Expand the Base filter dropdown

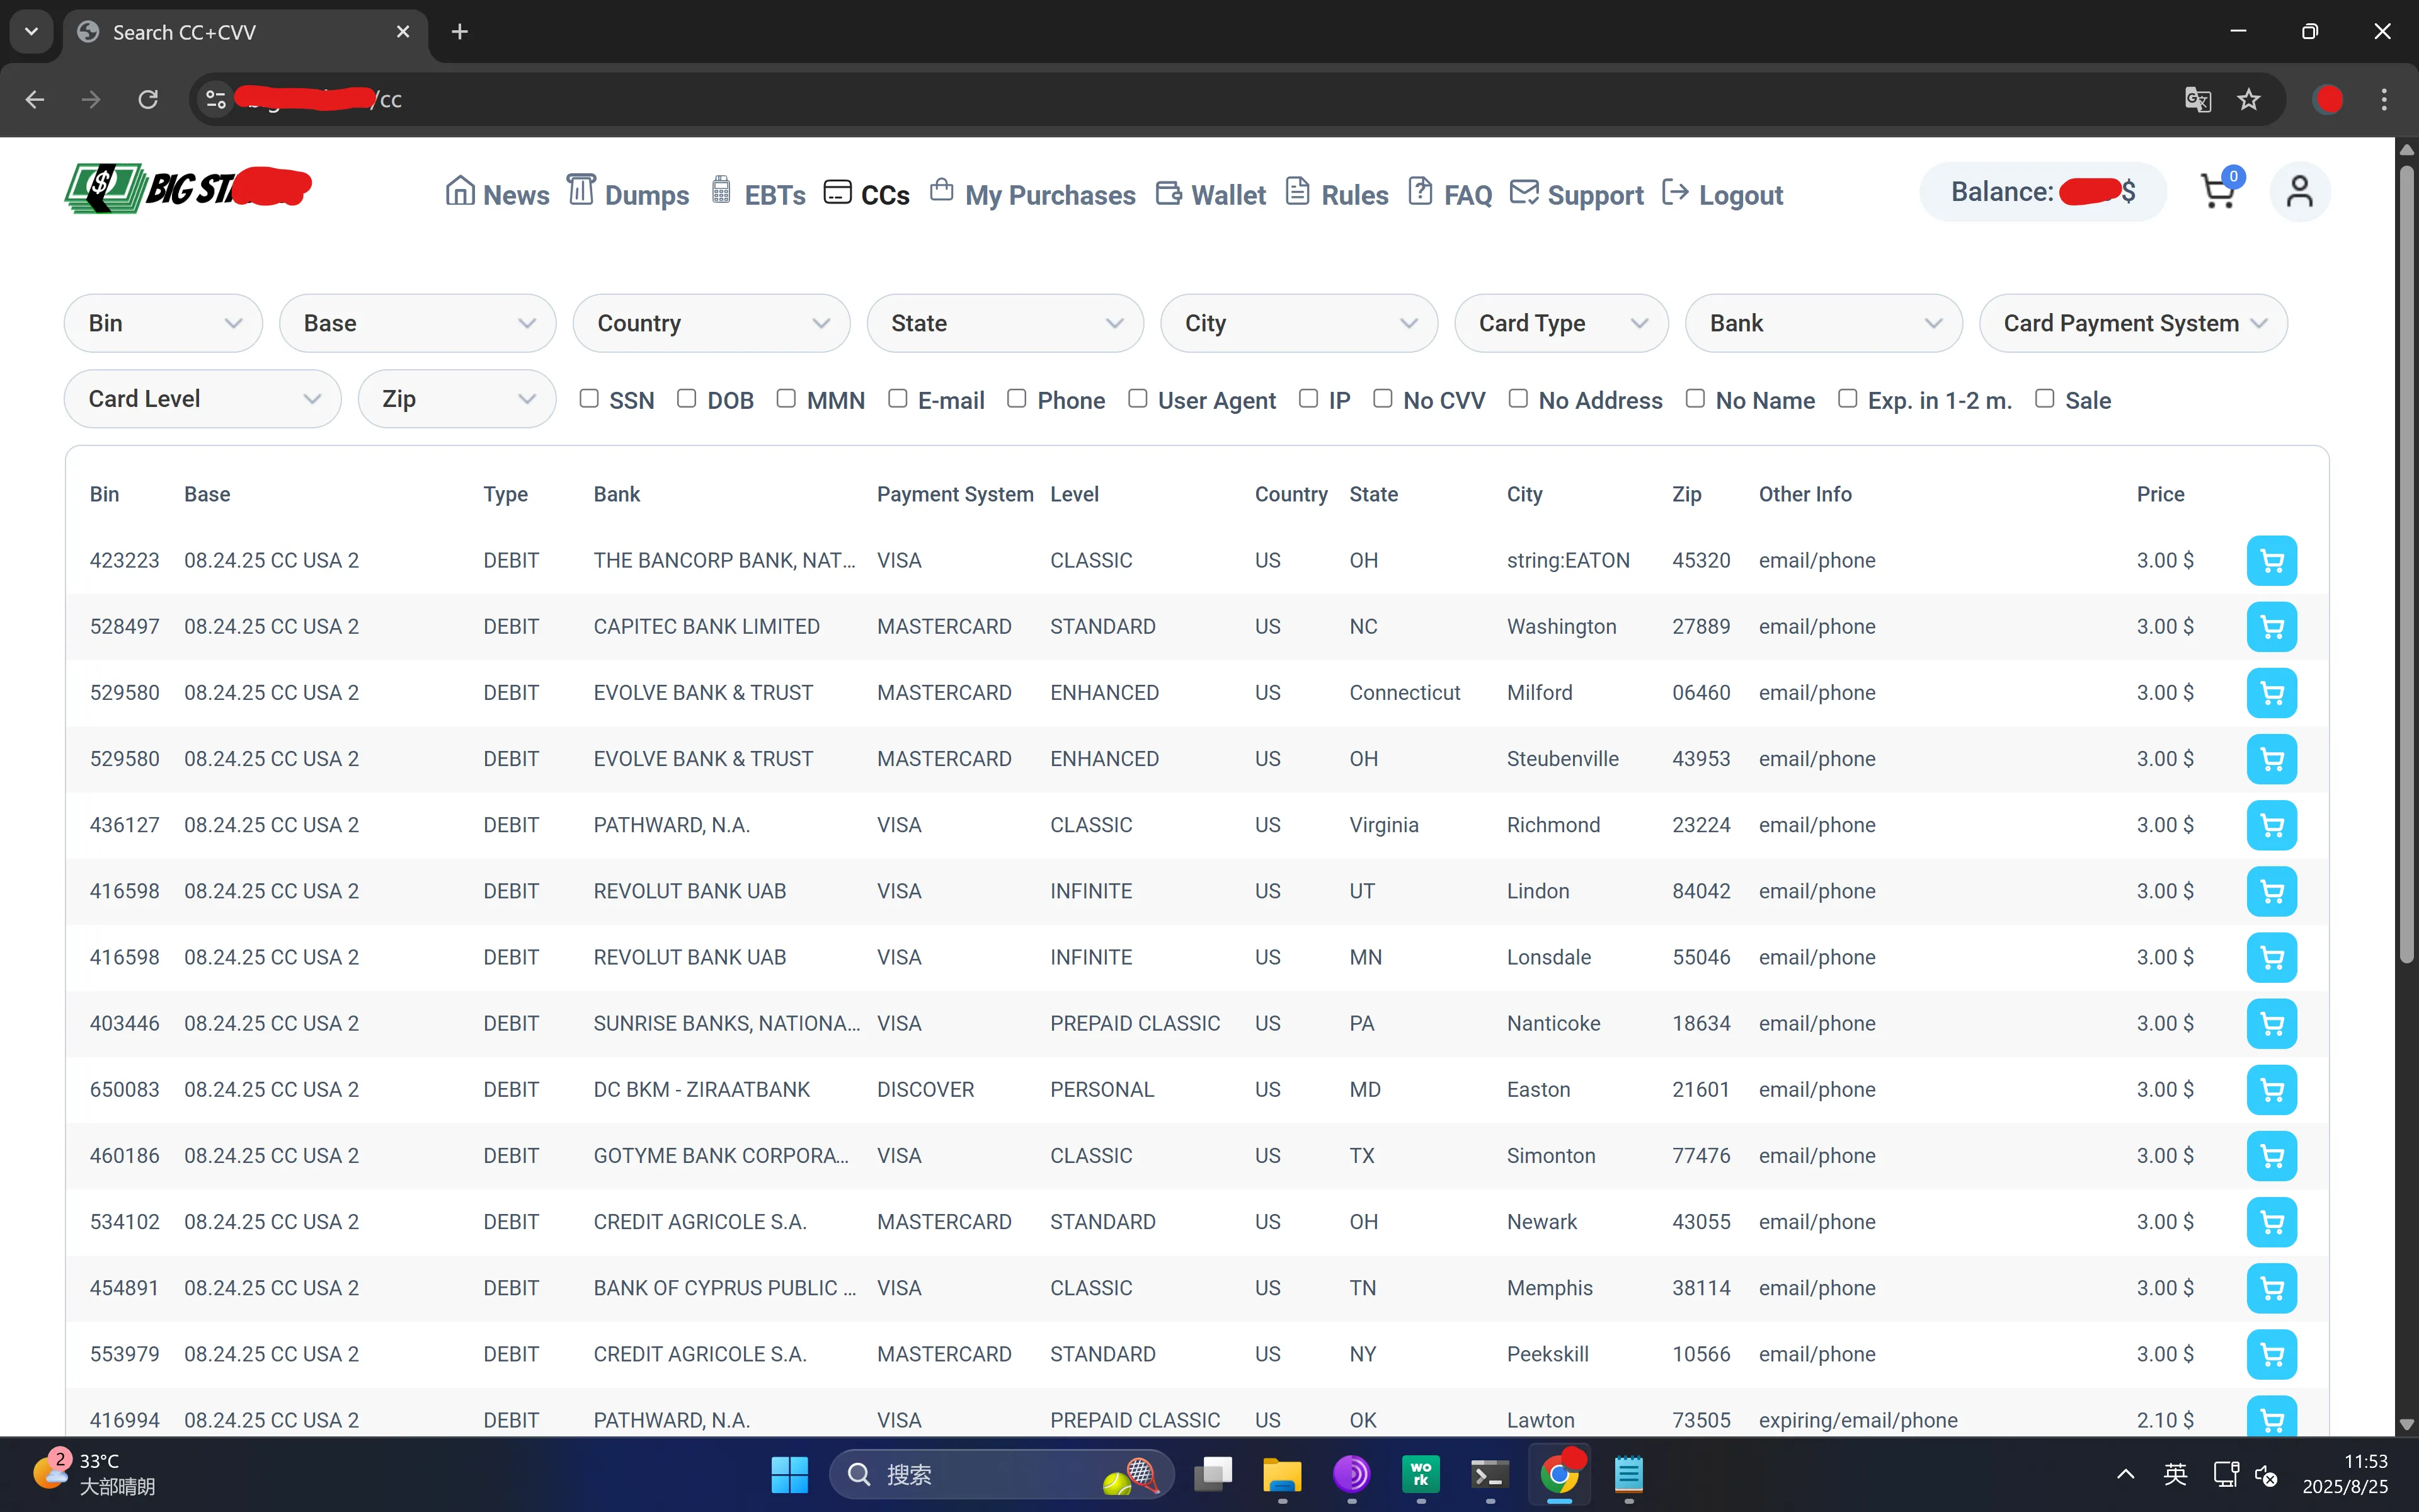pos(418,323)
